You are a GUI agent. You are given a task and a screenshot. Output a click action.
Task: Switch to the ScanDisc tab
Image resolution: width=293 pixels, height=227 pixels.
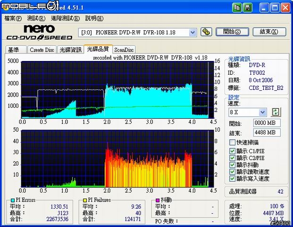(x=124, y=50)
